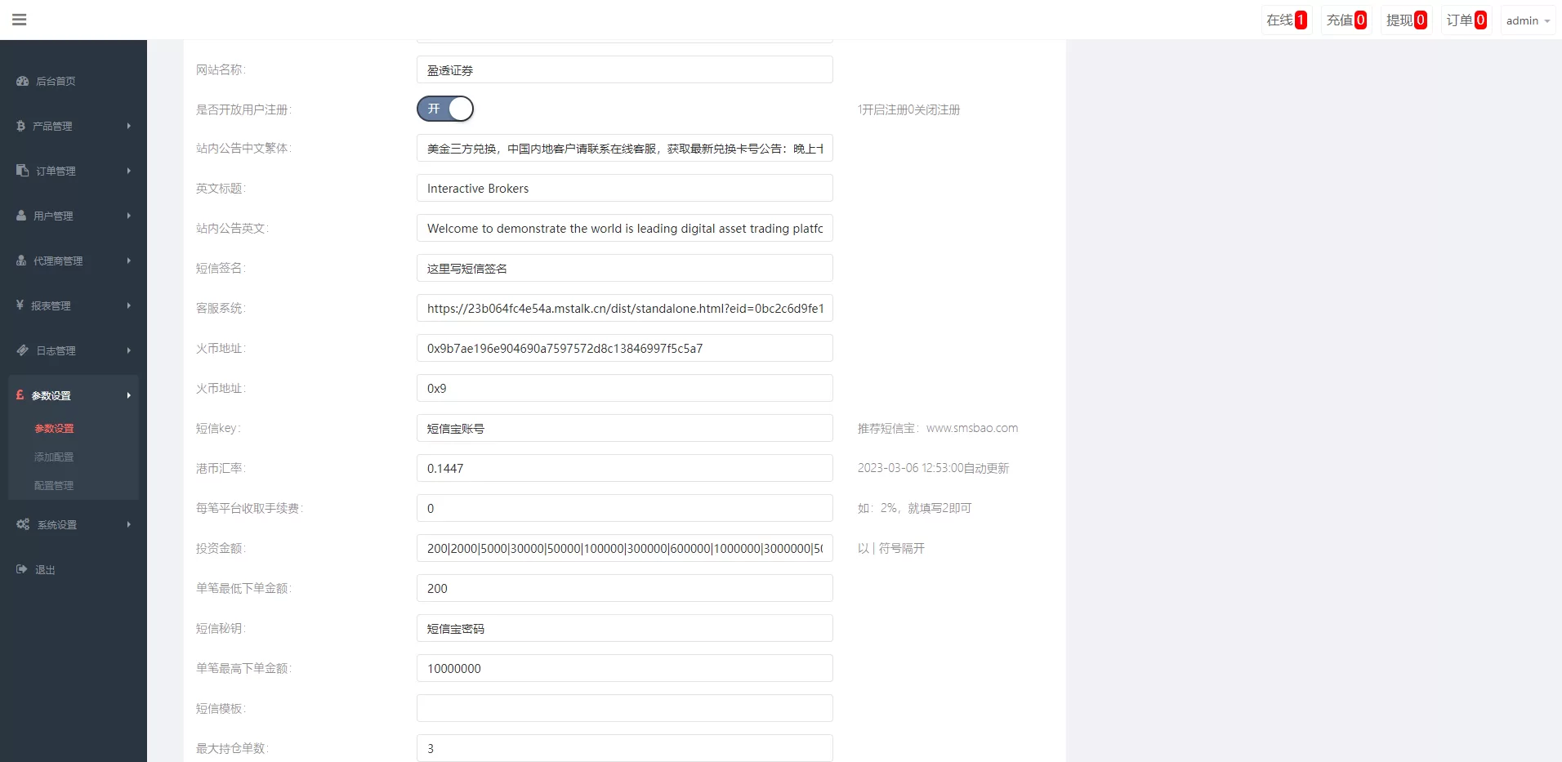The height and width of the screenshot is (762, 1562).
Task: Click the 短信秘钥 input field
Action: click(625, 628)
